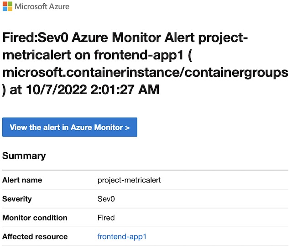Click microsoft.containerinstance/containergroups text in title
Screen dimensions: 292x246
coord(145,72)
